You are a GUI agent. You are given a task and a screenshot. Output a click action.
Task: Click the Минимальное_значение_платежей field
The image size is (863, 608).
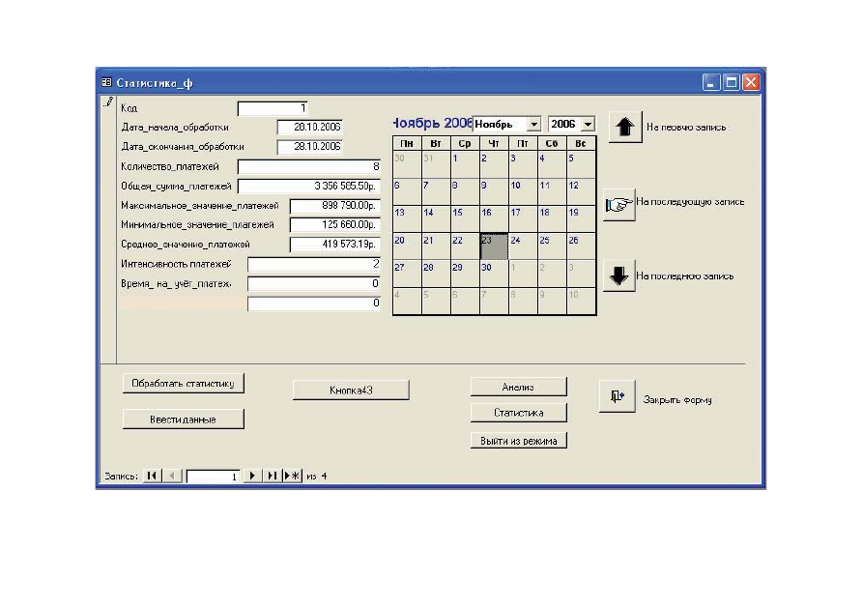tap(335, 224)
